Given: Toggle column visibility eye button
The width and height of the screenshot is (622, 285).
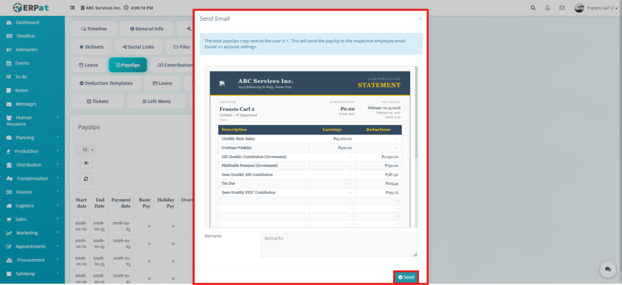Looking at the screenshot, I should coord(86,163).
